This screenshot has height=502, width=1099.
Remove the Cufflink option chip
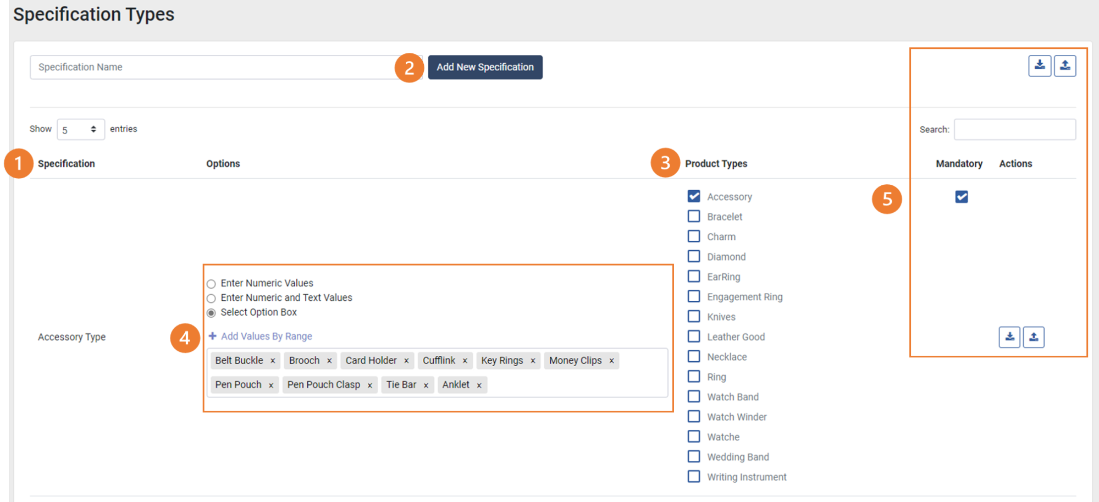click(465, 360)
